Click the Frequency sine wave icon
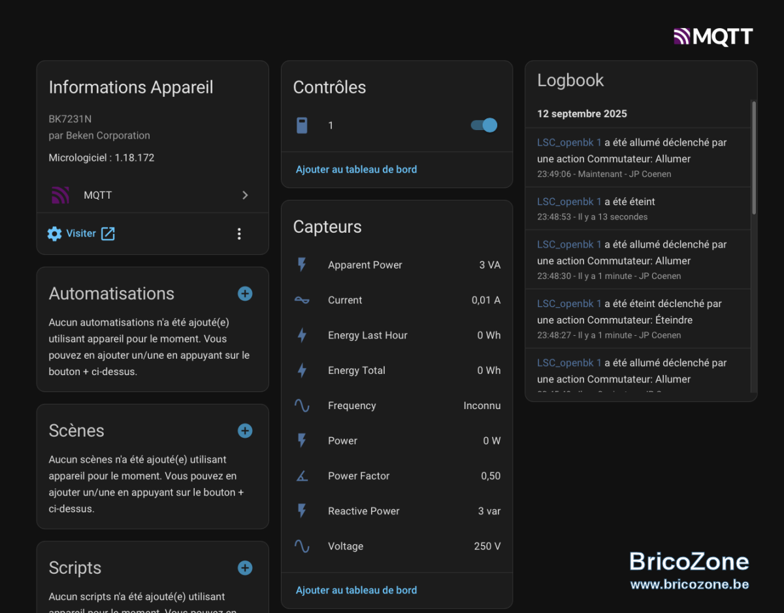The height and width of the screenshot is (613, 784). click(302, 406)
